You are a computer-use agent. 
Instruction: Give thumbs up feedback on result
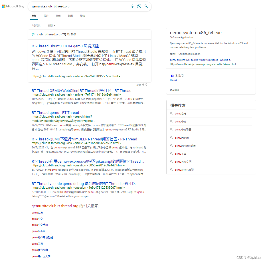click(143, 85)
